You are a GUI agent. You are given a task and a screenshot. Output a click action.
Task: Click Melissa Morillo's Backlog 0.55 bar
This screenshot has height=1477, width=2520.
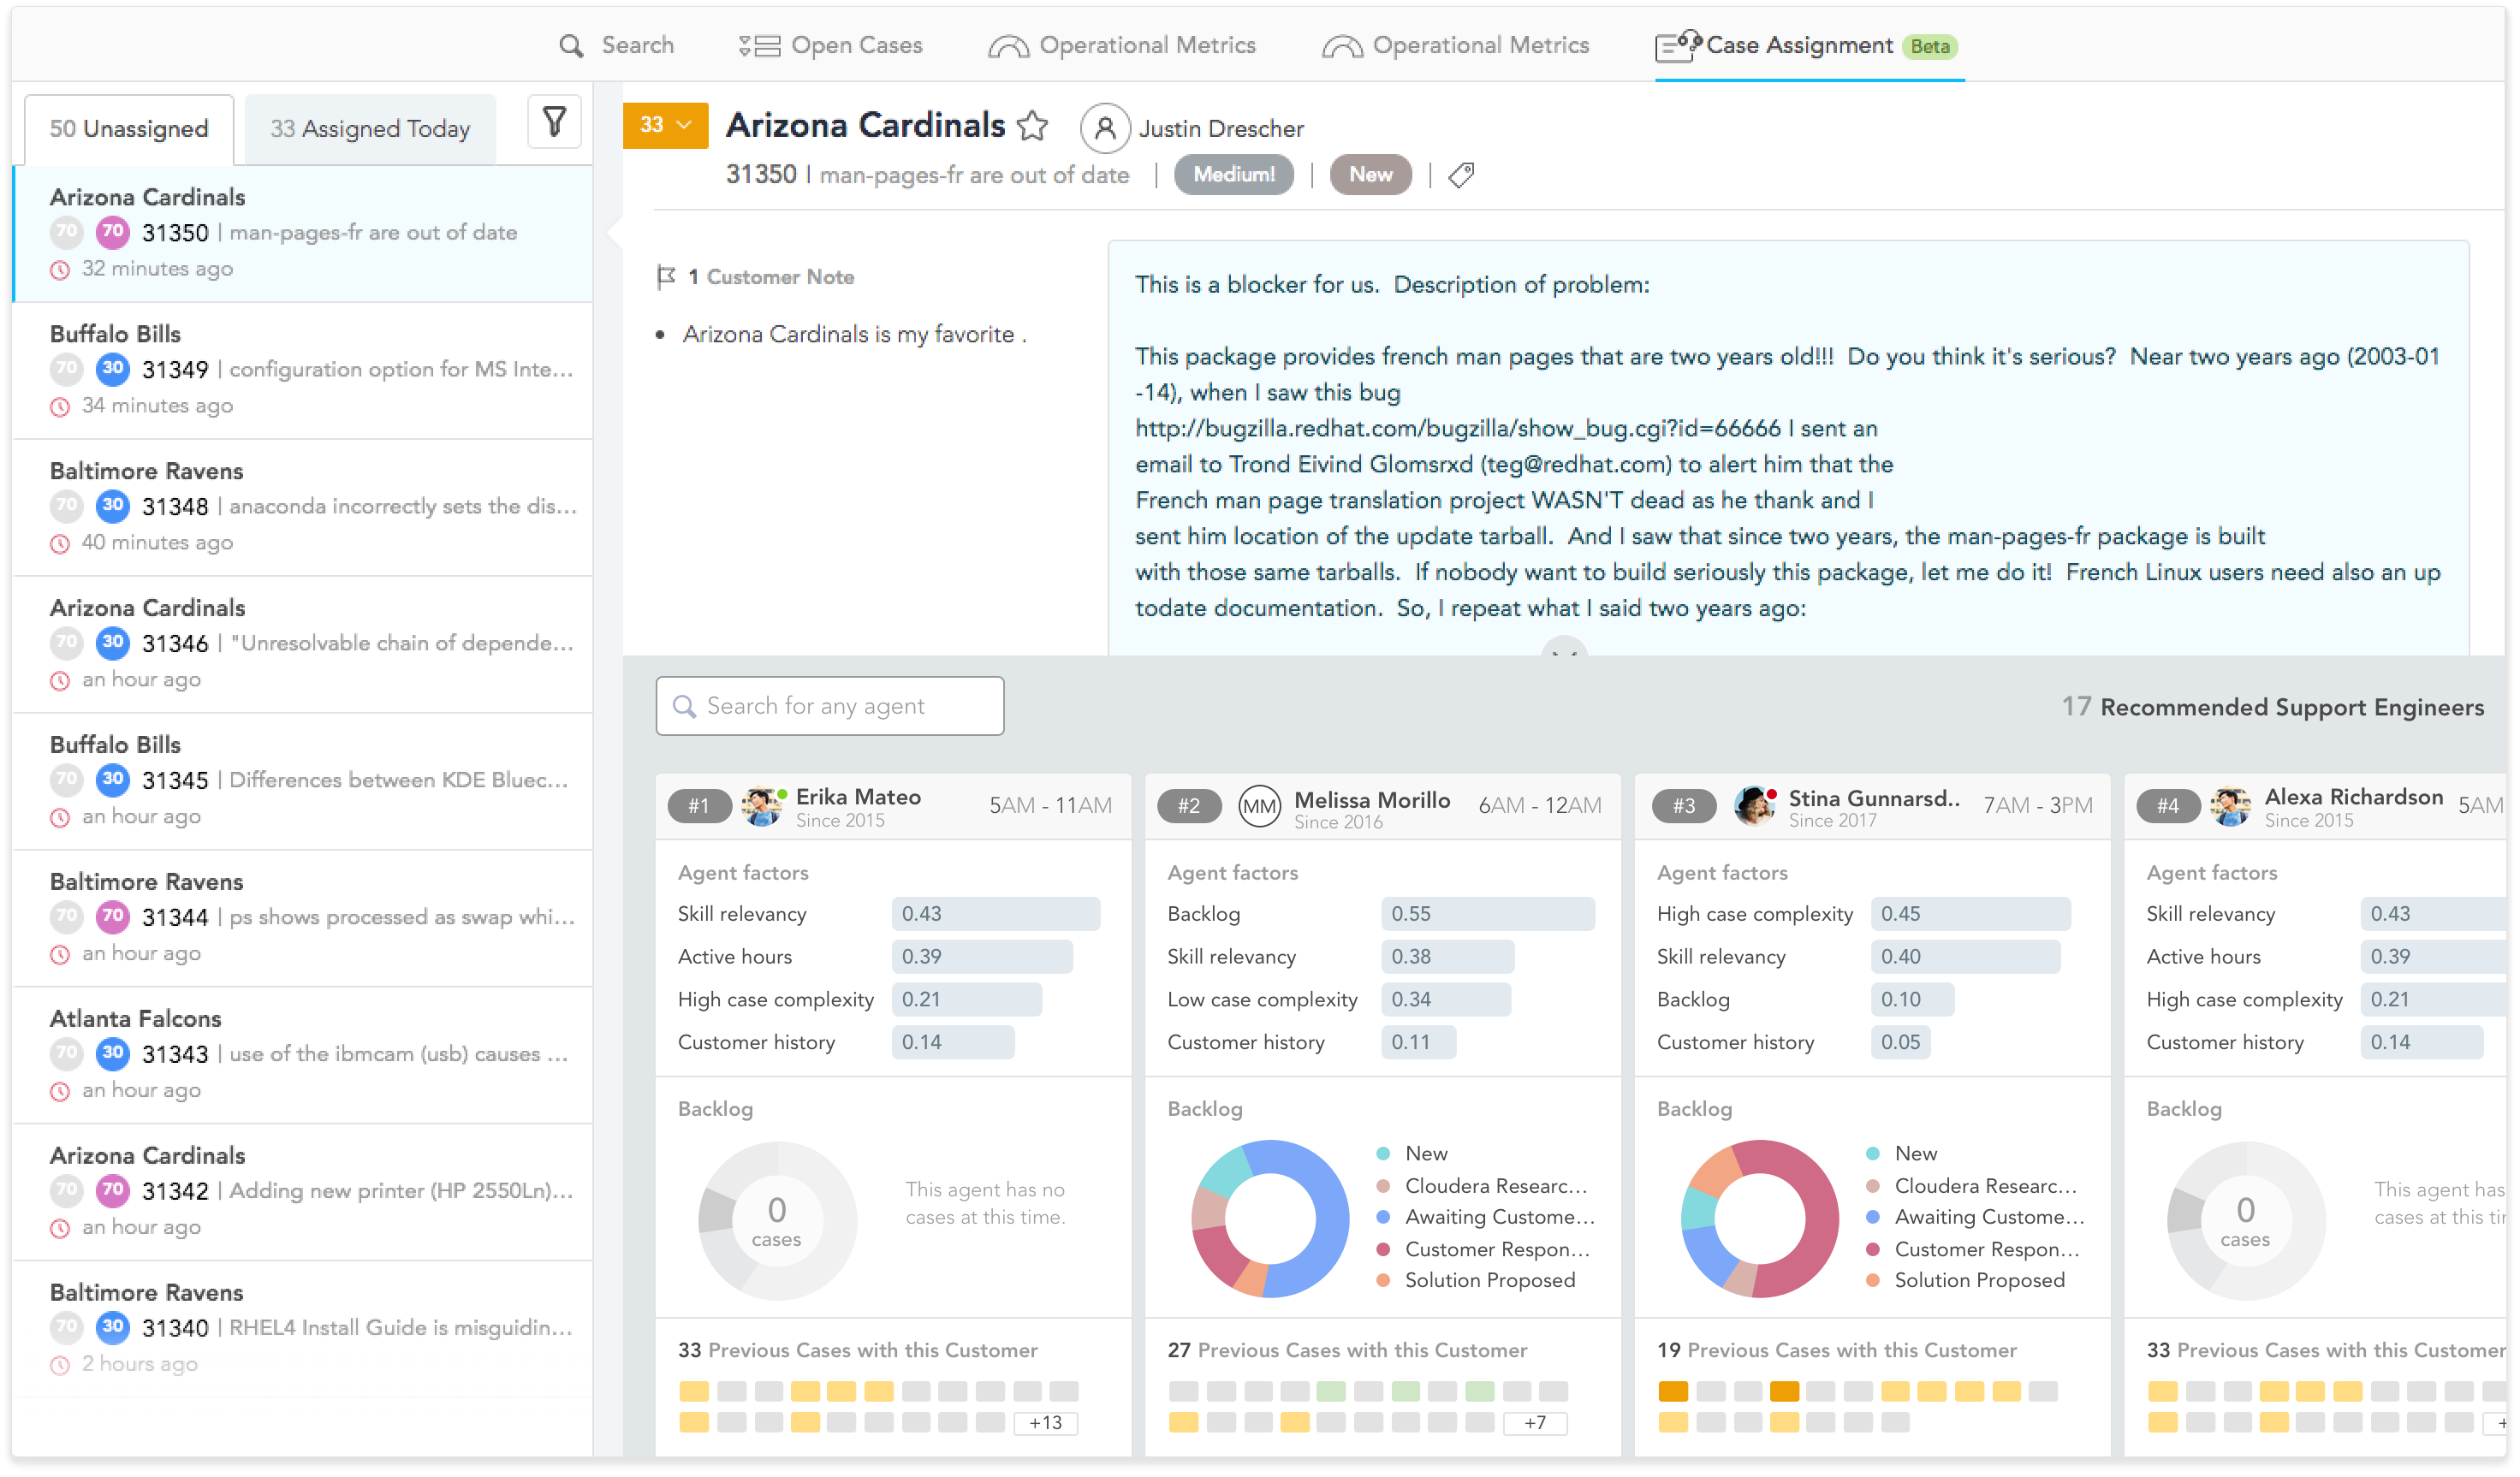[x=1488, y=915]
